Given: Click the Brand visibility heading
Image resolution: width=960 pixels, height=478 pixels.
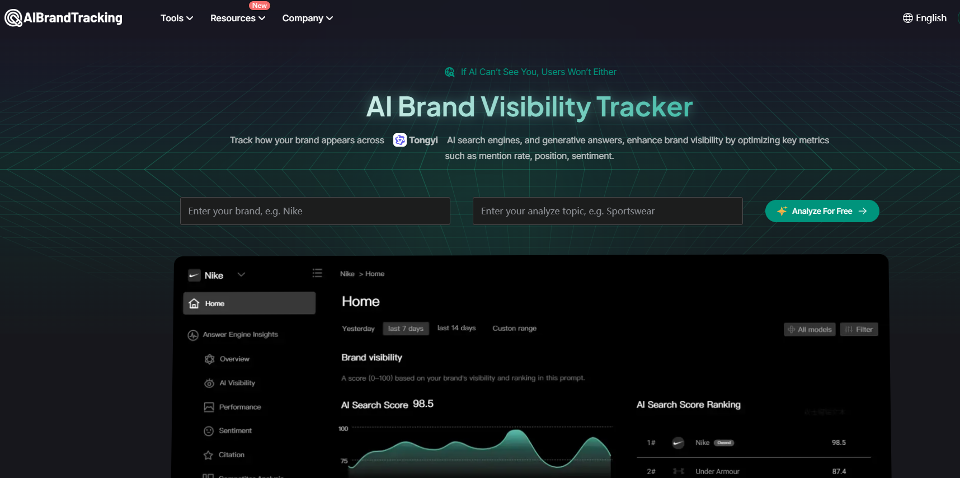Looking at the screenshot, I should (x=371, y=357).
